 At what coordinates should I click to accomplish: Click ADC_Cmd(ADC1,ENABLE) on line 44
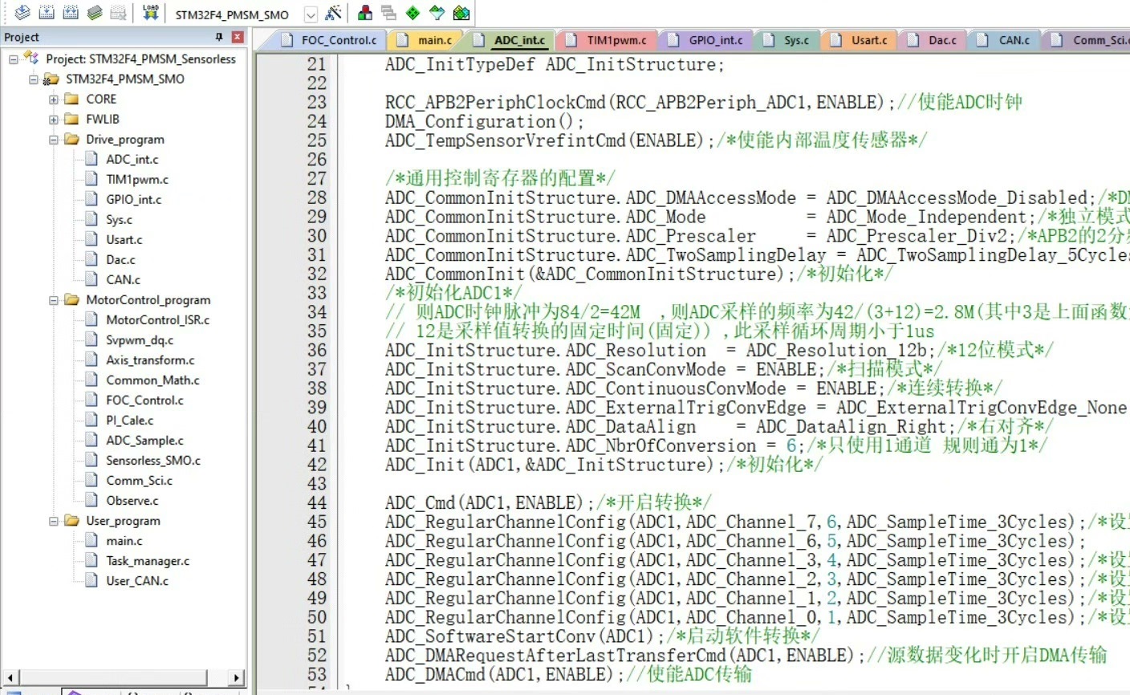[490, 502]
